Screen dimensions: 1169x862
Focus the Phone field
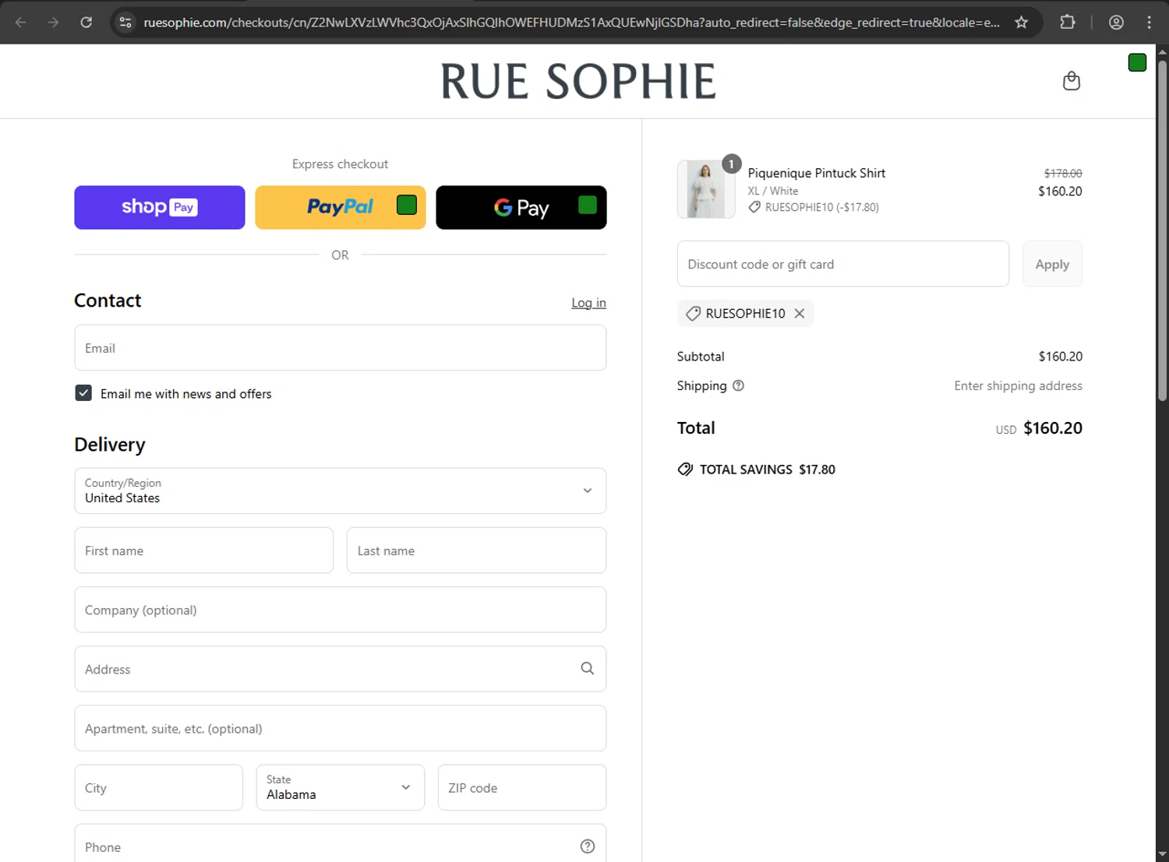[x=341, y=845]
